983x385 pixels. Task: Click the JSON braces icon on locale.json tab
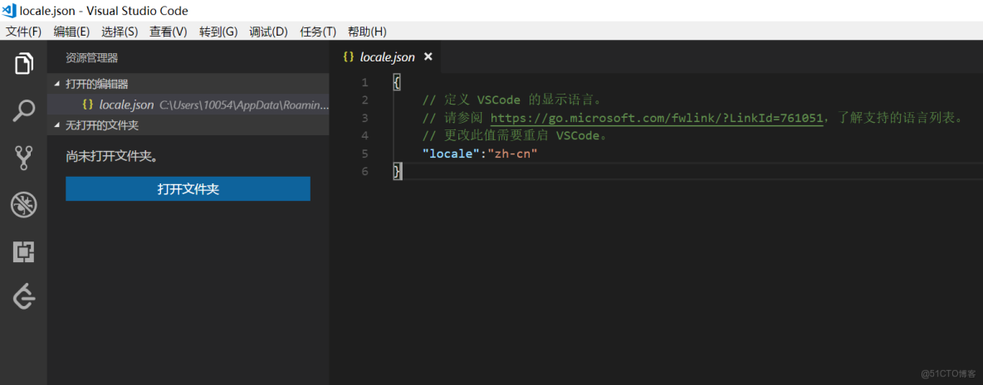pos(348,57)
